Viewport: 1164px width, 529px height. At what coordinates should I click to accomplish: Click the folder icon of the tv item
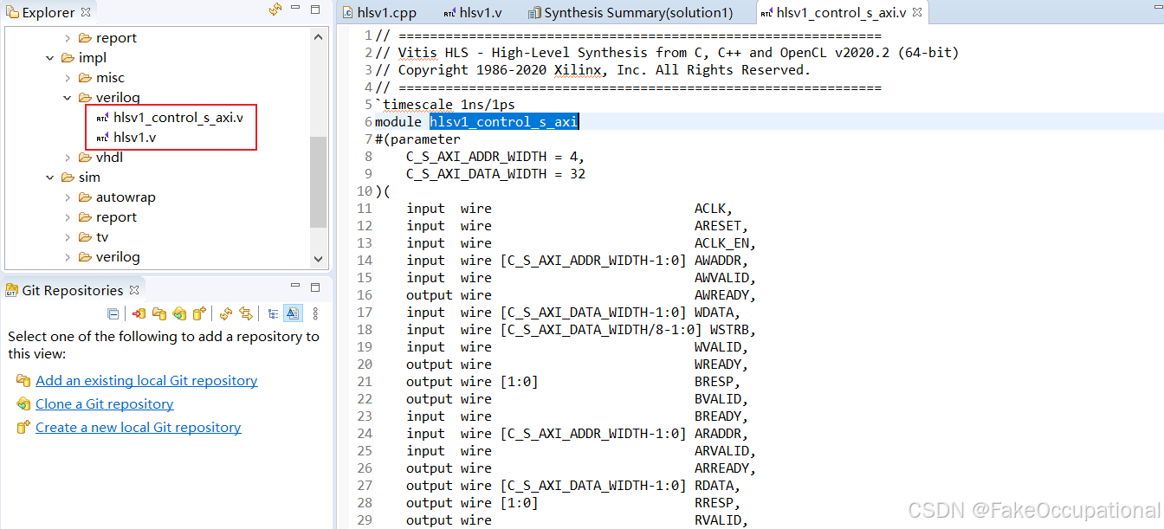86,237
